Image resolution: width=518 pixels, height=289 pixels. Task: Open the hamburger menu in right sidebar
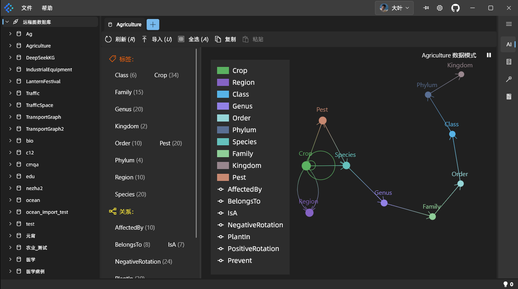(509, 24)
